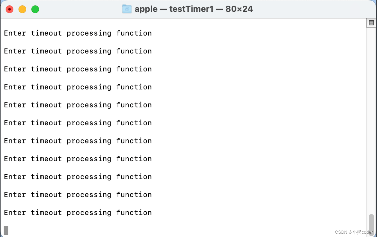
Task: Click the "apple — testTimer1 — 80×24" window title
Action: click(193, 9)
